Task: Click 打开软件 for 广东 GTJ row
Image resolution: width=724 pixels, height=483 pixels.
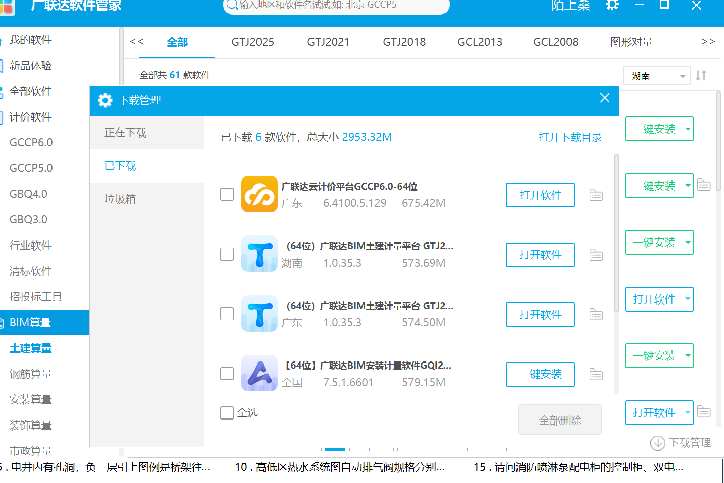Action: [540, 314]
